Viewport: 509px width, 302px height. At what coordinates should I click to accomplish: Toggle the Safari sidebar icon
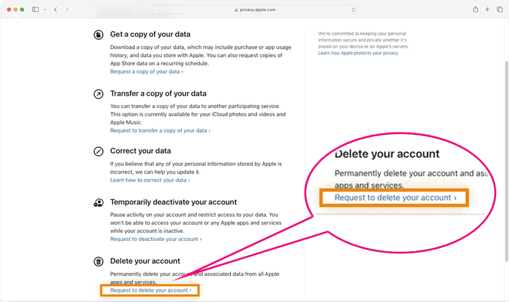pyautogui.click(x=35, y=10)
